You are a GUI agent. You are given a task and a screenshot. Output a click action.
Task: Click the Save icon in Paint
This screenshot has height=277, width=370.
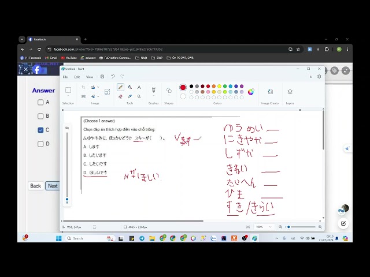pos(102,77)
